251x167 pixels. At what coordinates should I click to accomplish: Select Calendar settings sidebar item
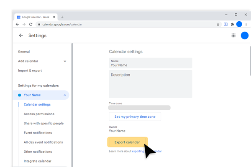[37, 104]
